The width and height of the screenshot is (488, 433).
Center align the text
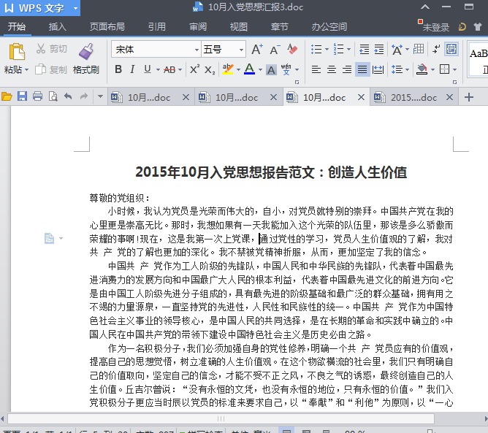[332, 69]
